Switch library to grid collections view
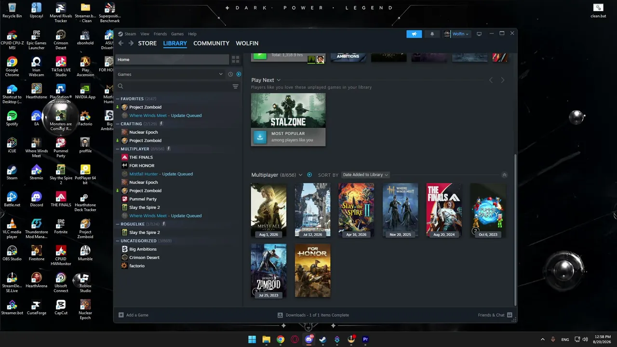 (x=235, y=60)
